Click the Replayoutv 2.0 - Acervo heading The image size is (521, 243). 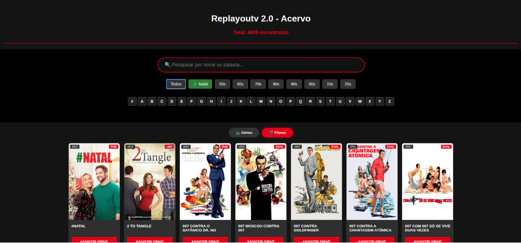tap(260, 19)
